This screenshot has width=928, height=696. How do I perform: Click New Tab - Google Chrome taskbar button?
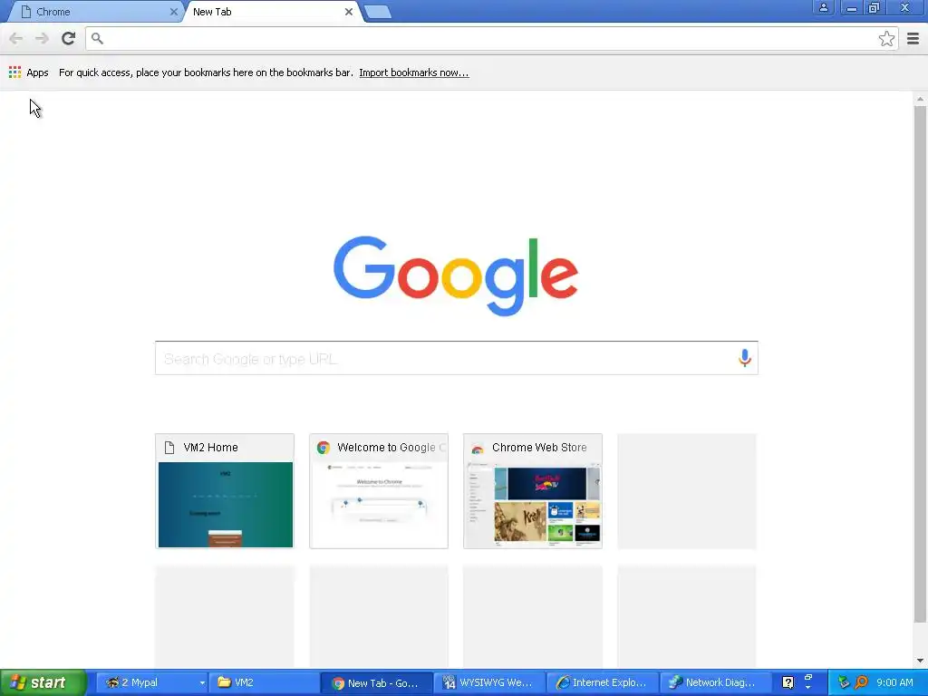[377, 682]
